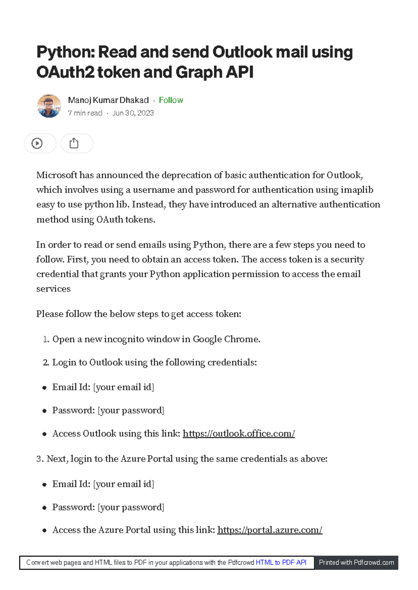The image size is (418, 590).
Task: Open the outlook.office.com link
Action: pyautogui.click(x=239, y=434)
